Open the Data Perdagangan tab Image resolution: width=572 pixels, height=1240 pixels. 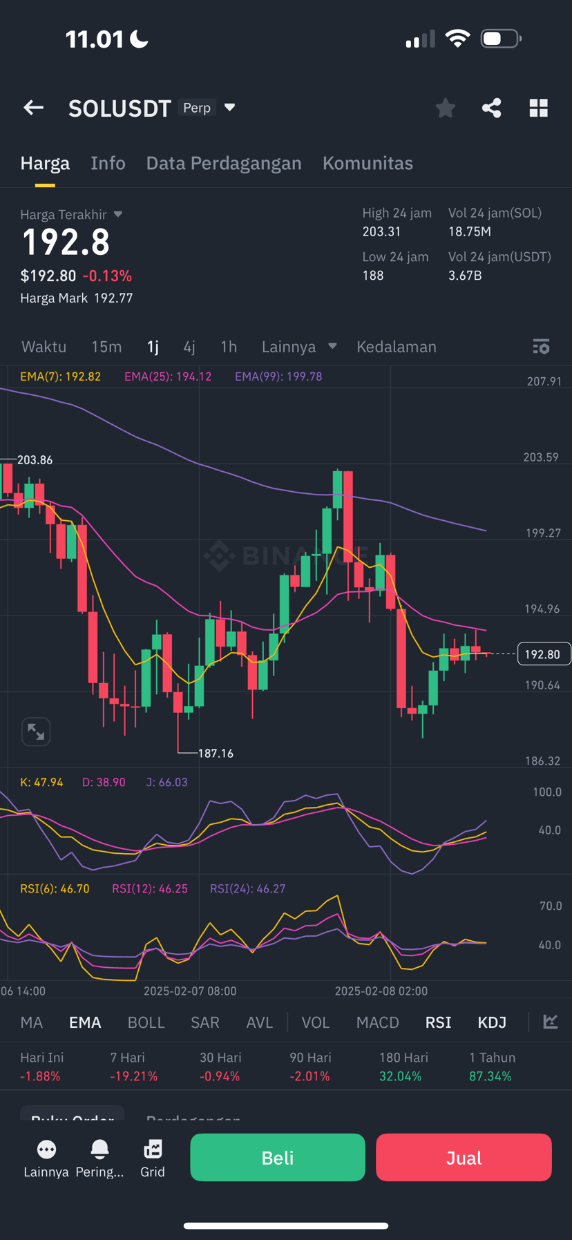point(224,163)
